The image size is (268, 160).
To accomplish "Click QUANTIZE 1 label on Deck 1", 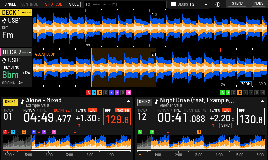I will pos(63,110).
